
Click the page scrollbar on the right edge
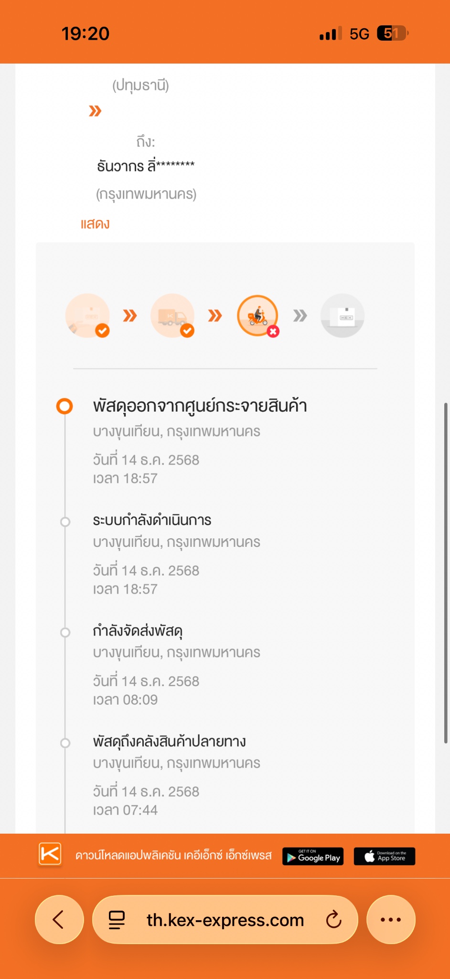point(445,574)
